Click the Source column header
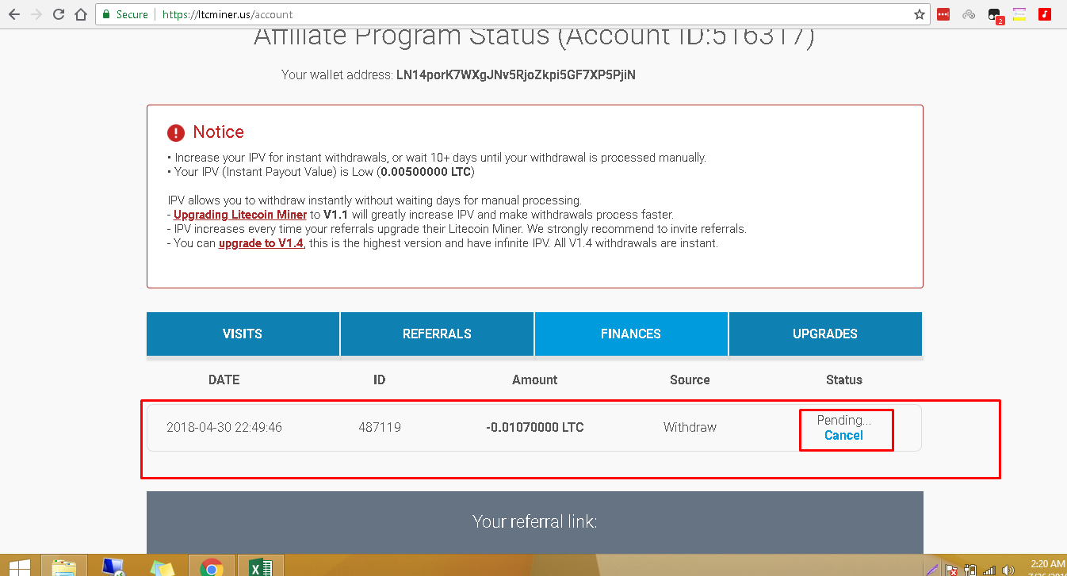Image resolution: width=1067 pixels, height=576 pixels. tap(690, 380)
